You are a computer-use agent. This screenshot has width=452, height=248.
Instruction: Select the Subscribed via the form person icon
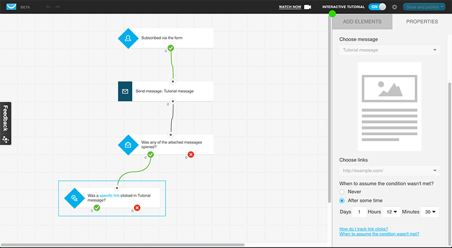click(x=128, y=38)
